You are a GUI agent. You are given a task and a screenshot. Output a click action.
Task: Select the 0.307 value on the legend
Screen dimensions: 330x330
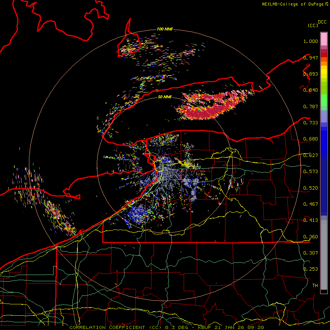311,253
